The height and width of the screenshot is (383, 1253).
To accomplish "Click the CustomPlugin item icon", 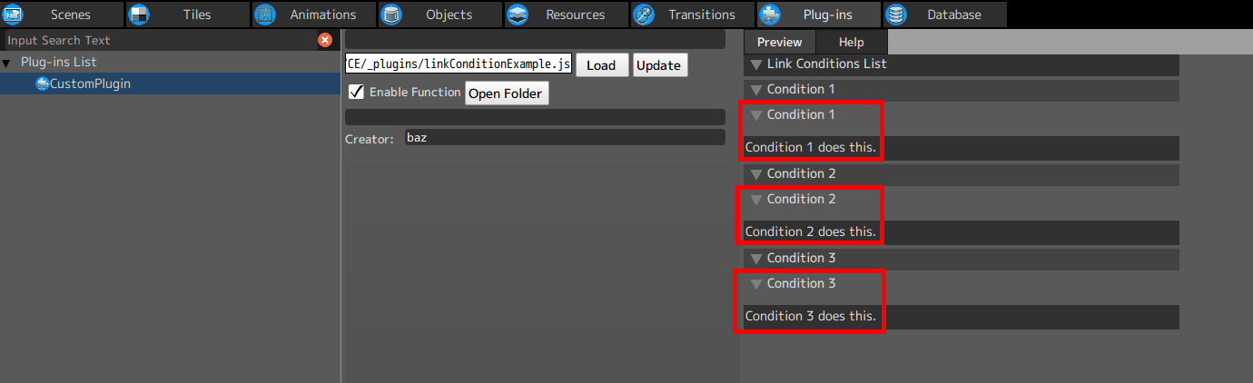I will (x=42, y=83).
